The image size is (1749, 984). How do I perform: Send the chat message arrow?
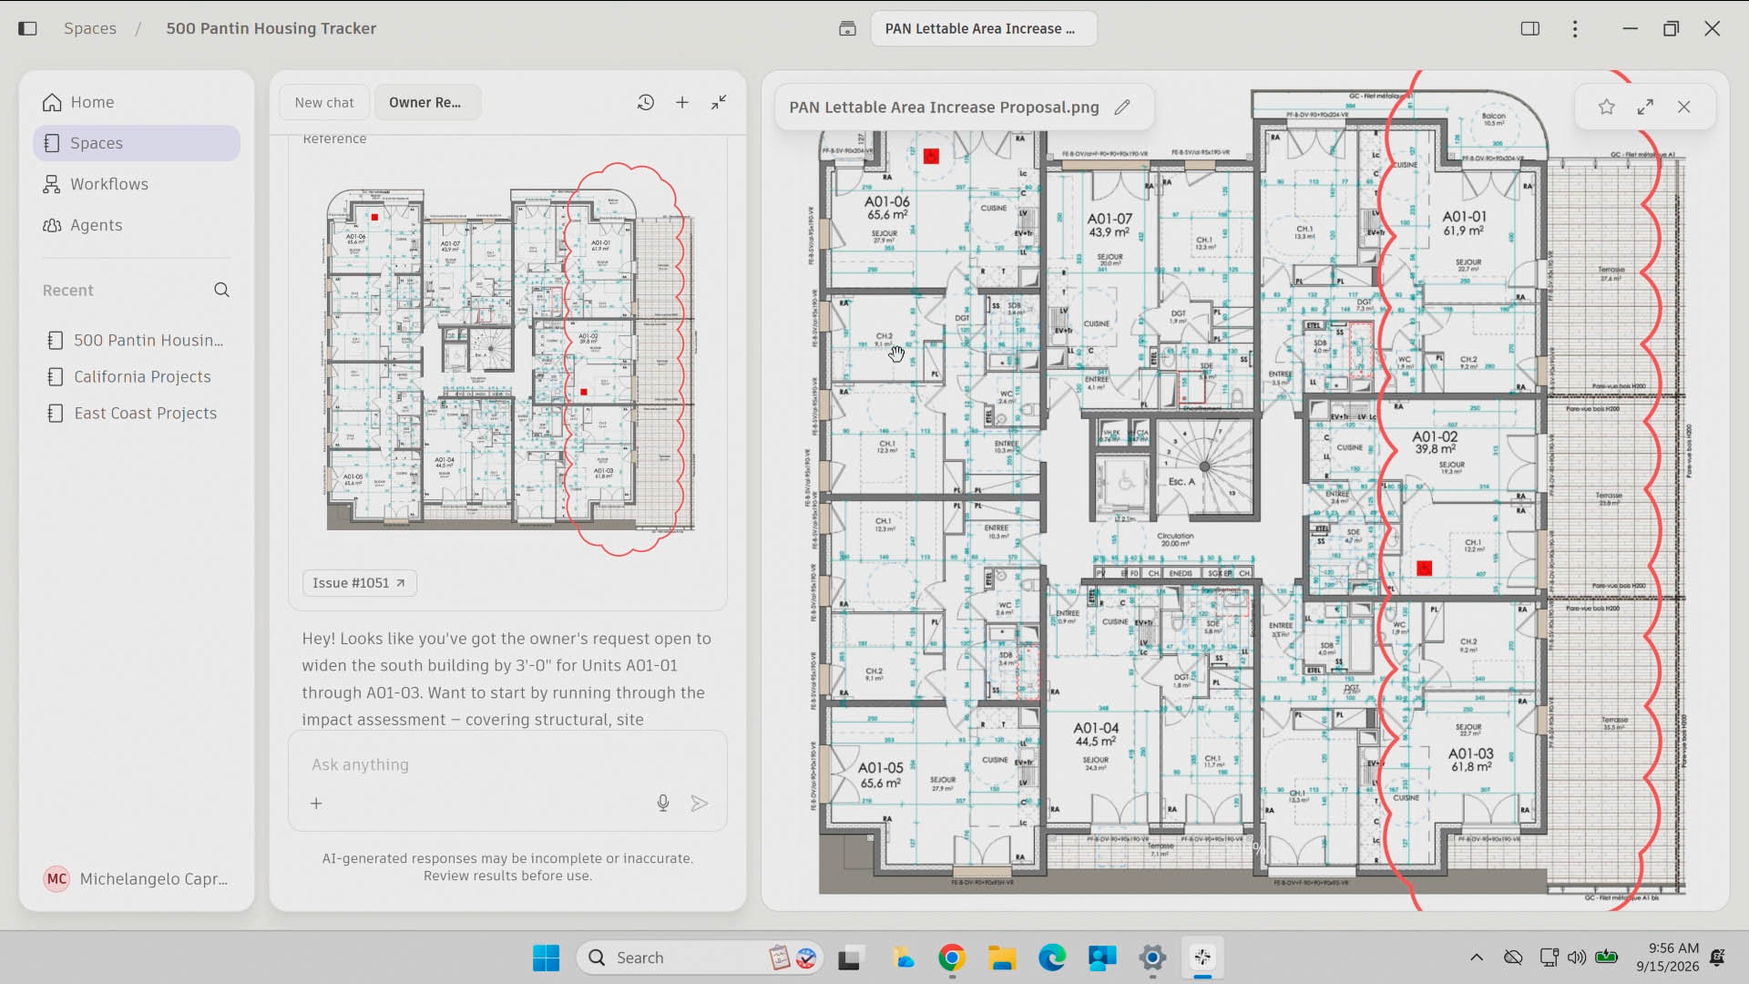(699, 804)
